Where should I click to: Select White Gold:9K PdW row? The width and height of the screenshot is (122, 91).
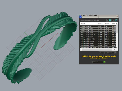pos(98,39)
